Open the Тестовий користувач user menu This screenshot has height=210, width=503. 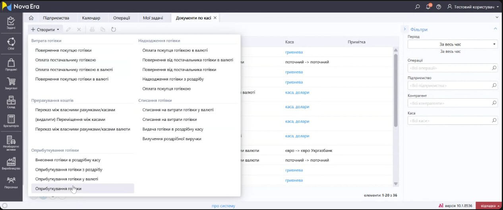click(473, 7)
